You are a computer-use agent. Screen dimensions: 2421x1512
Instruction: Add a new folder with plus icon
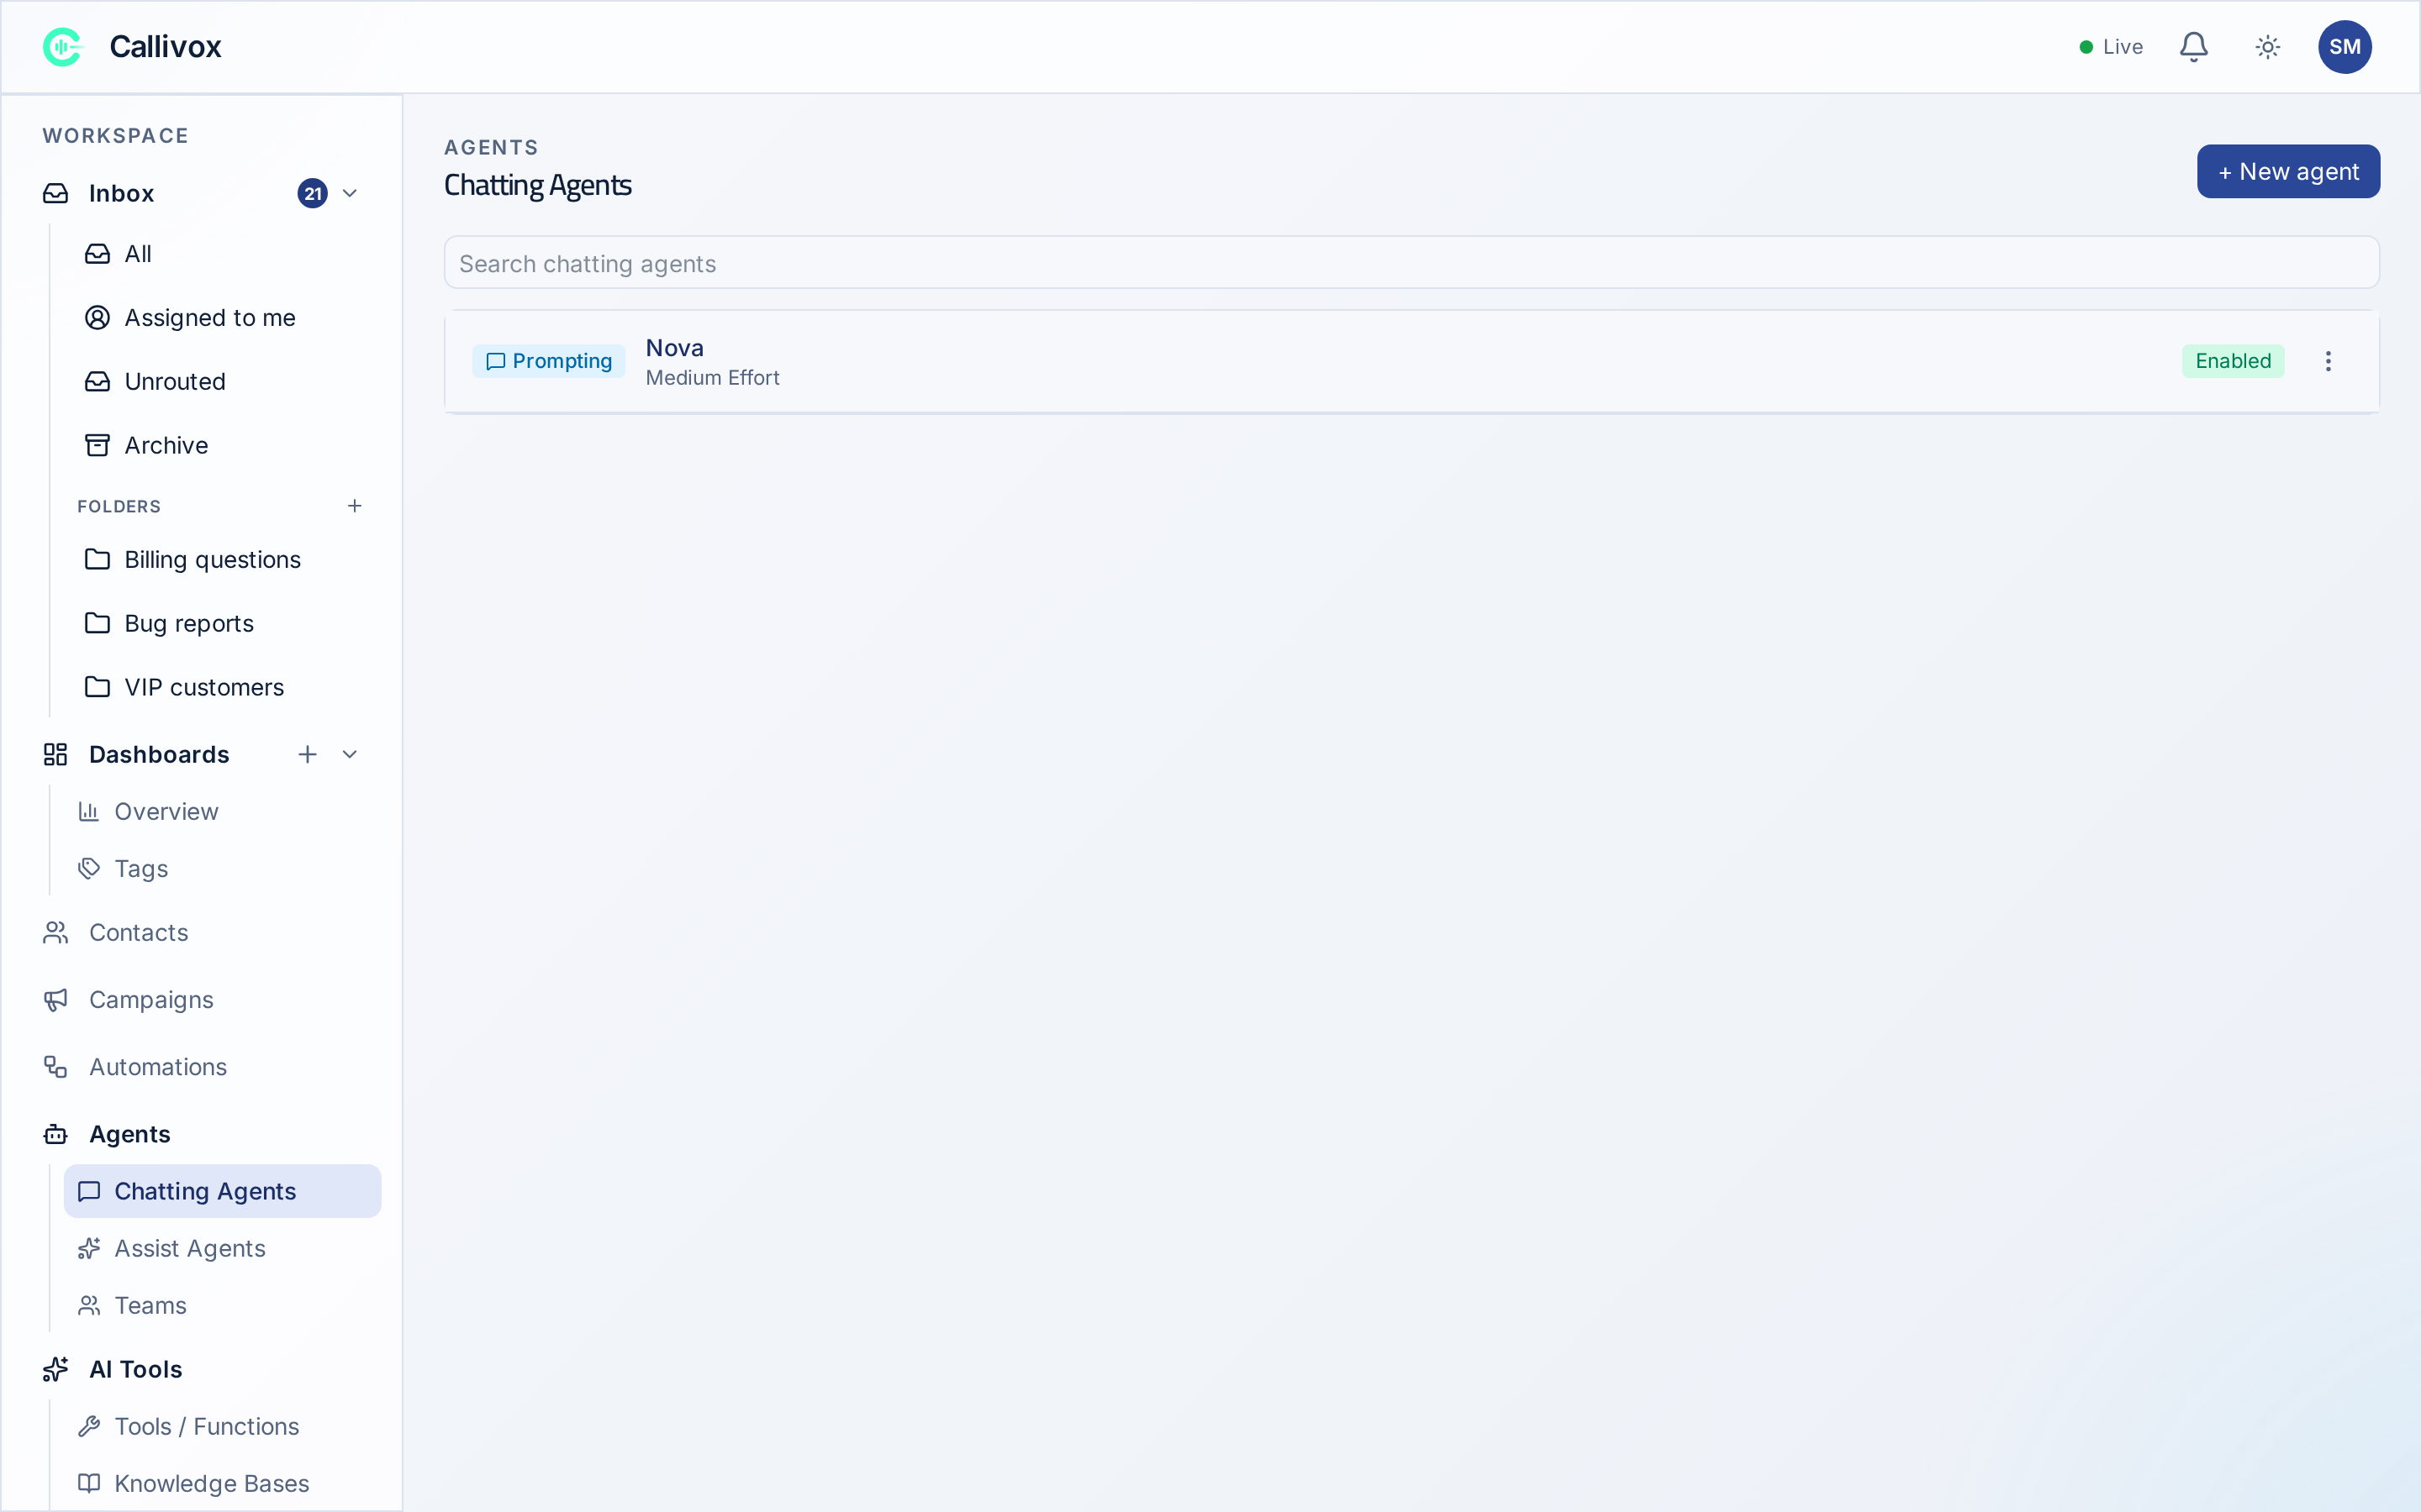(354, 506)
